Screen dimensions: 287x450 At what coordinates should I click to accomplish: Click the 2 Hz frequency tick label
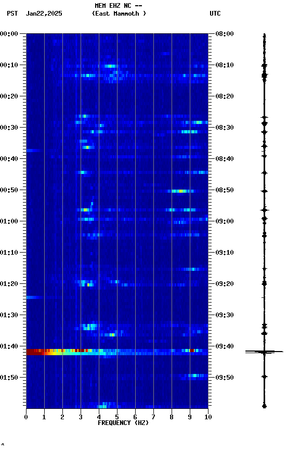point(62,417)
